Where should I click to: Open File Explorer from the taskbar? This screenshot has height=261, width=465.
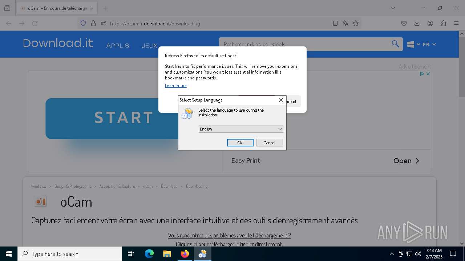pyautogui.click(x=167, y=254)
